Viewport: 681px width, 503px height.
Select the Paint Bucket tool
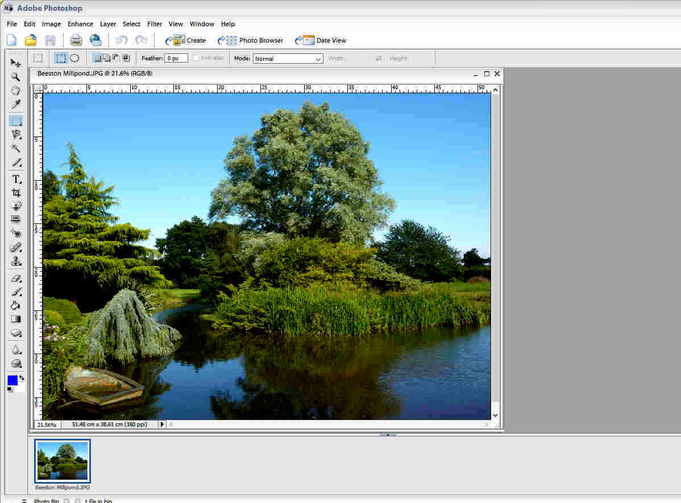[x=16, y=305]
